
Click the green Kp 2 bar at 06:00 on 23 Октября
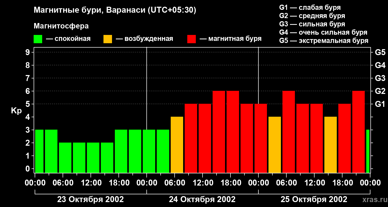[65, 158]
